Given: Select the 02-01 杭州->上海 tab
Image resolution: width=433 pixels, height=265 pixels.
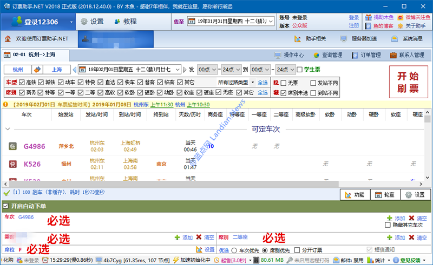Looking at the screenshot, I should coord(35,55).
